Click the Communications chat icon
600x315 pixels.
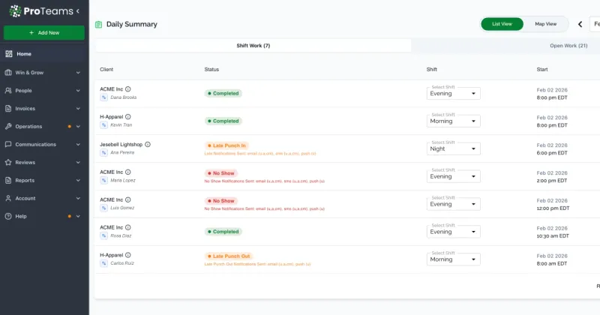pos(8,144)
